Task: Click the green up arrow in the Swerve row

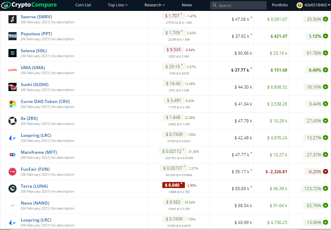Action: click(x=325, y=19)
